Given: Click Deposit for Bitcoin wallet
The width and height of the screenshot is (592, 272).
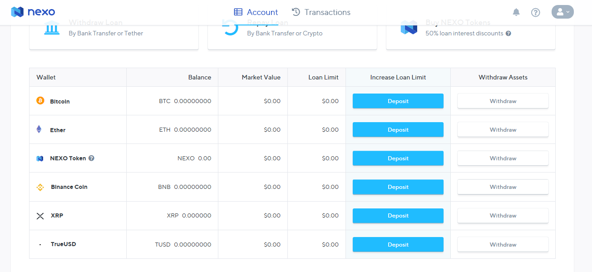Looking at the screenshot, I should (398, 101).
